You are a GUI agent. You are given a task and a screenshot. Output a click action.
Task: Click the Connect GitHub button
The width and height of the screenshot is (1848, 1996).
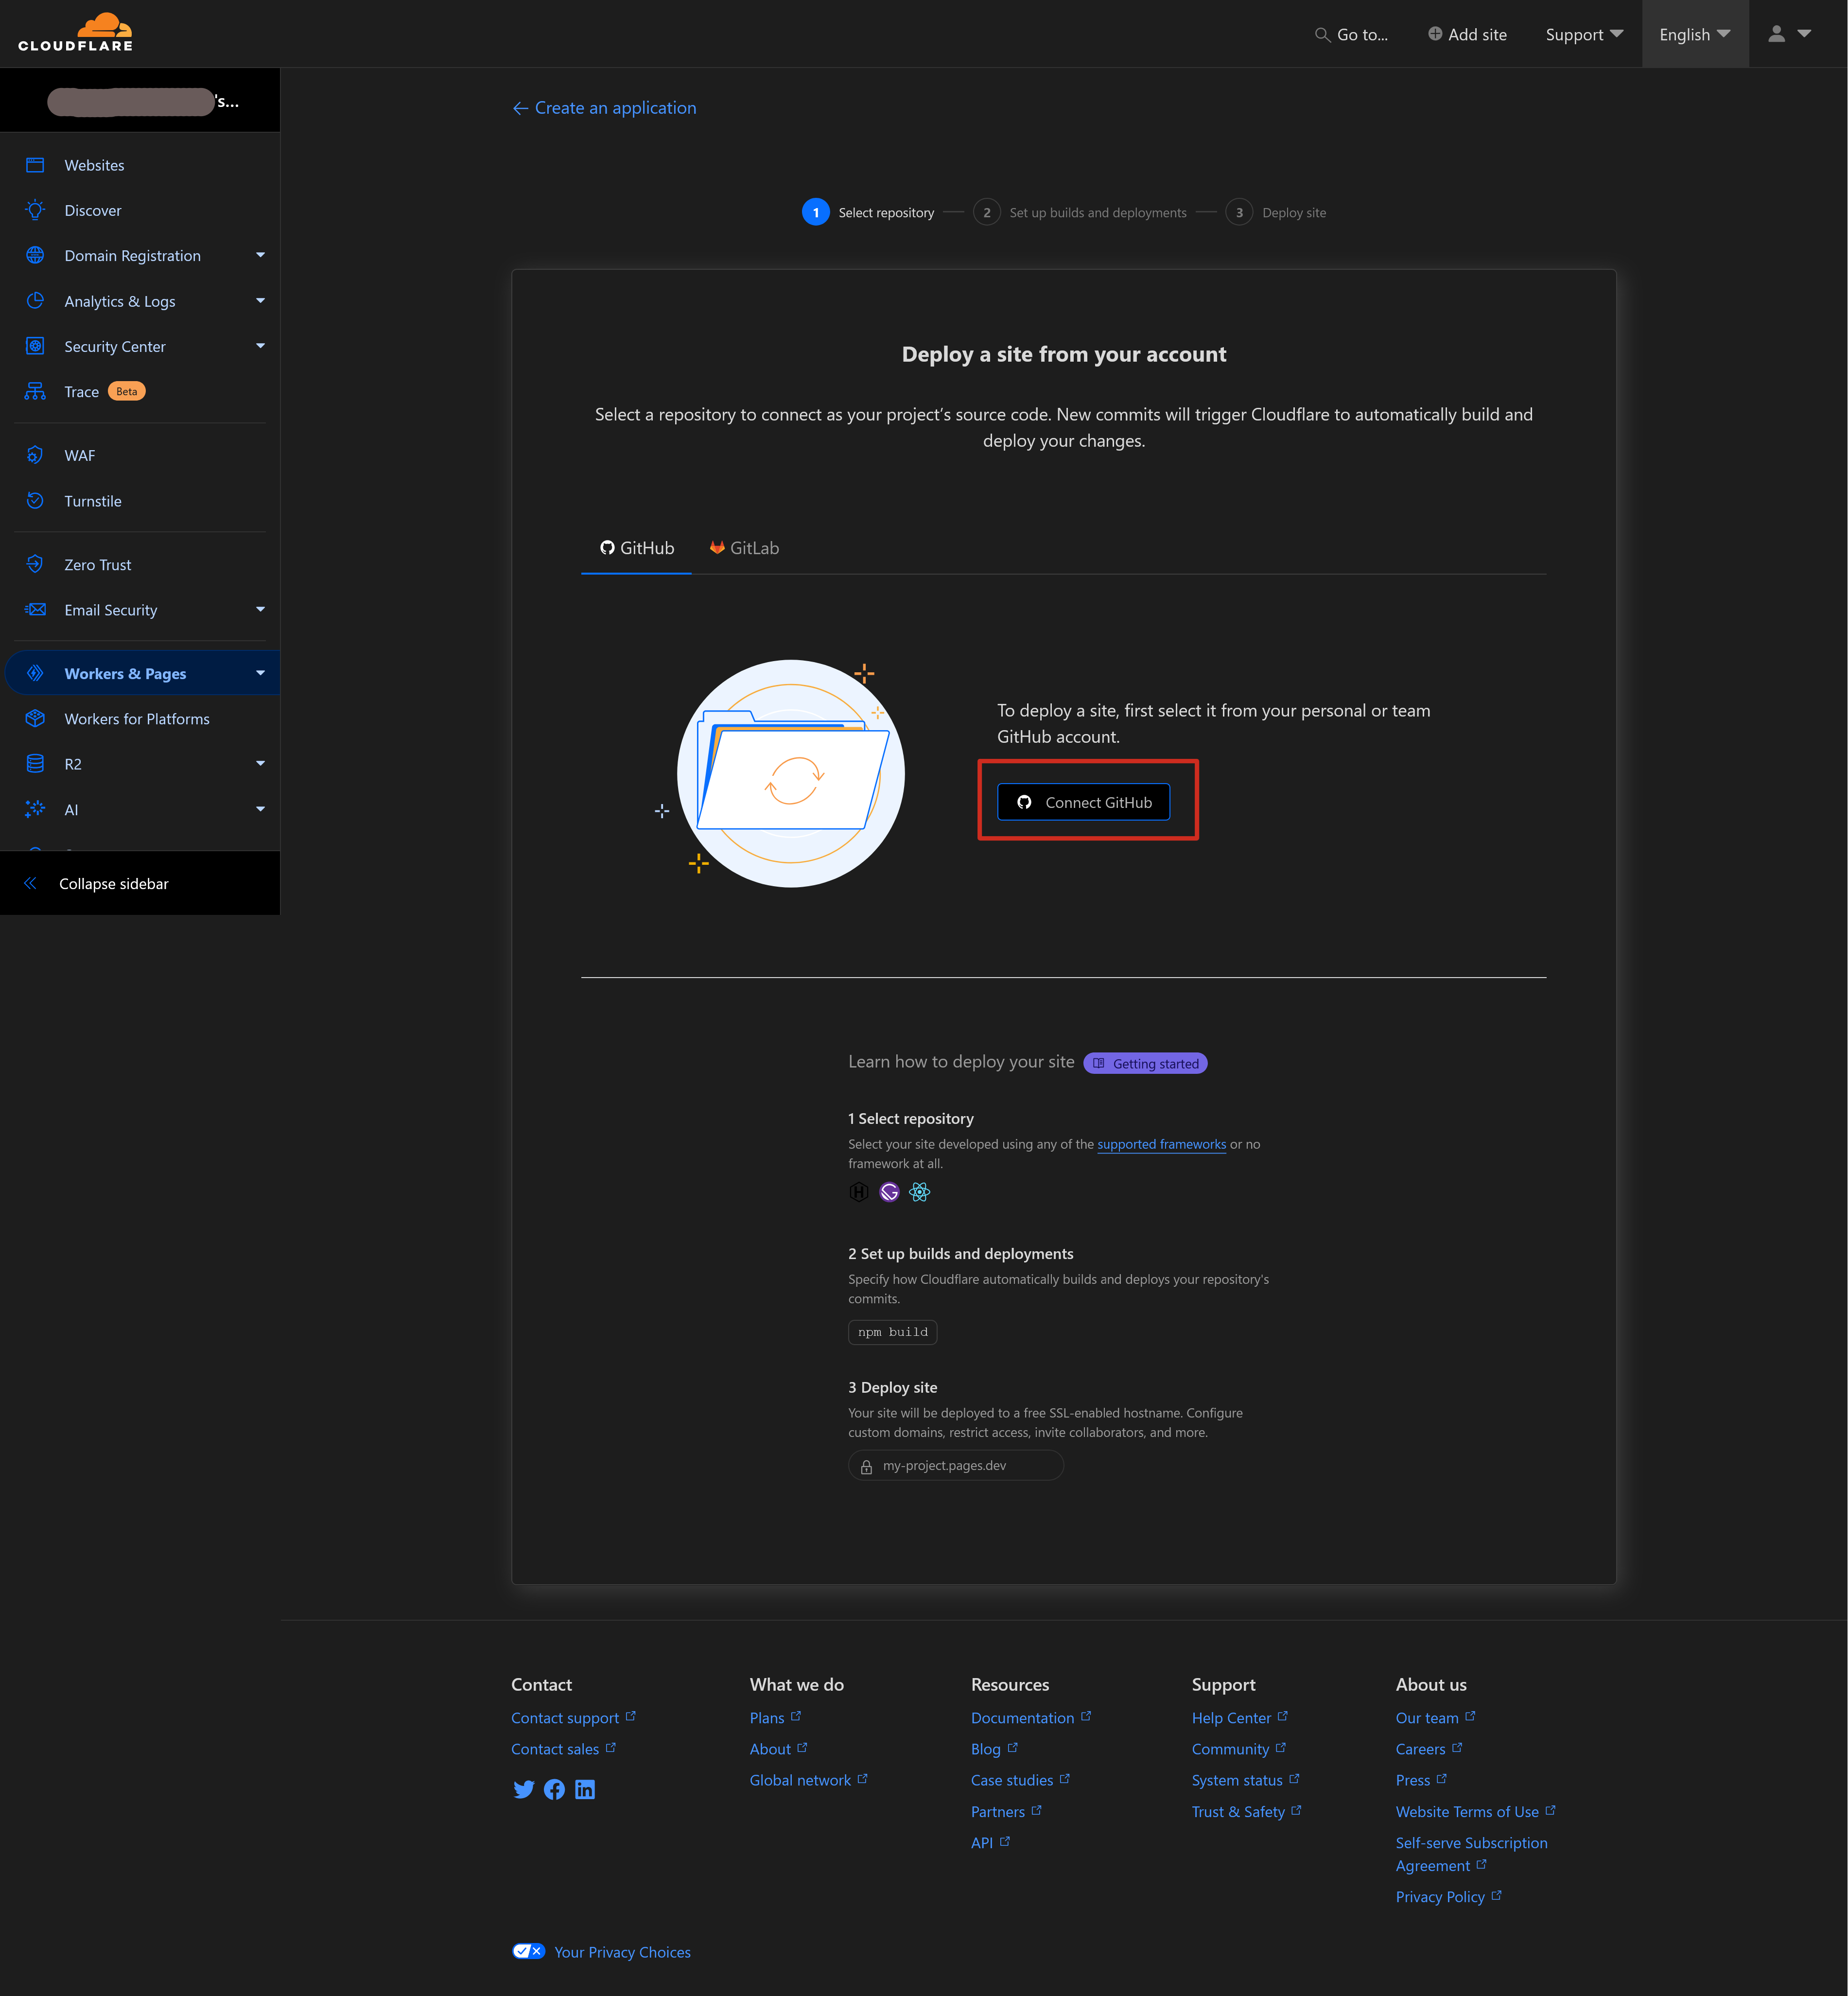(x=1083, y=801)
